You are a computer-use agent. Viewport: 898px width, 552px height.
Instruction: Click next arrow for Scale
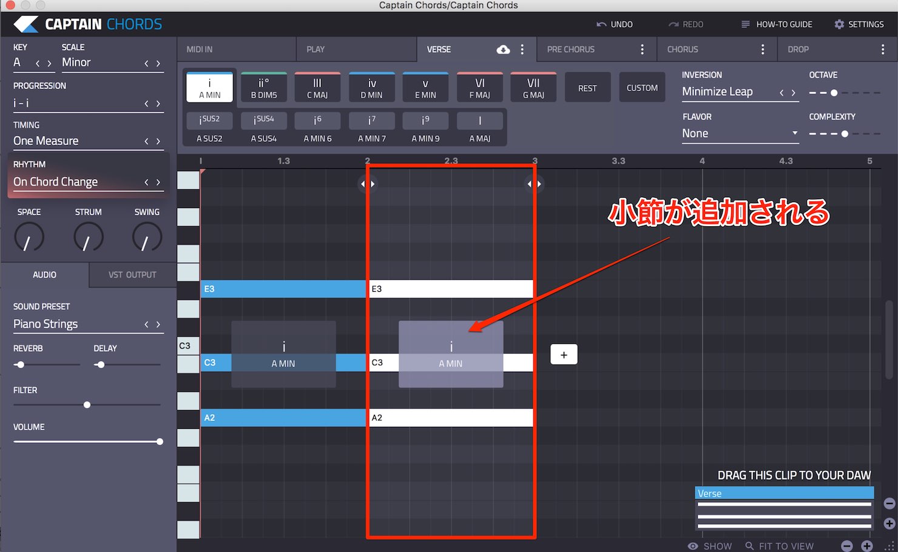158,63
